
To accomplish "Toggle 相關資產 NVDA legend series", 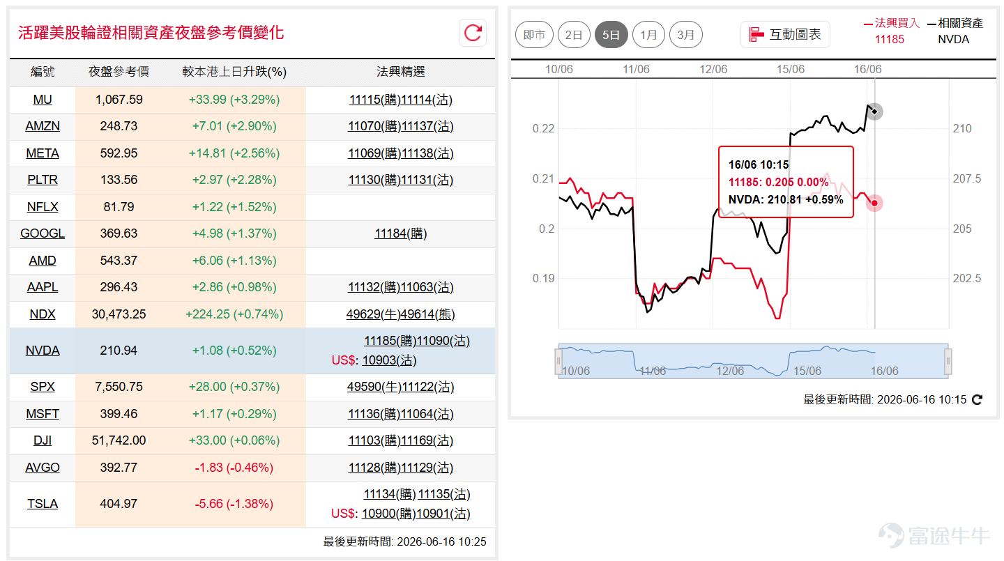I will point(954,31).
